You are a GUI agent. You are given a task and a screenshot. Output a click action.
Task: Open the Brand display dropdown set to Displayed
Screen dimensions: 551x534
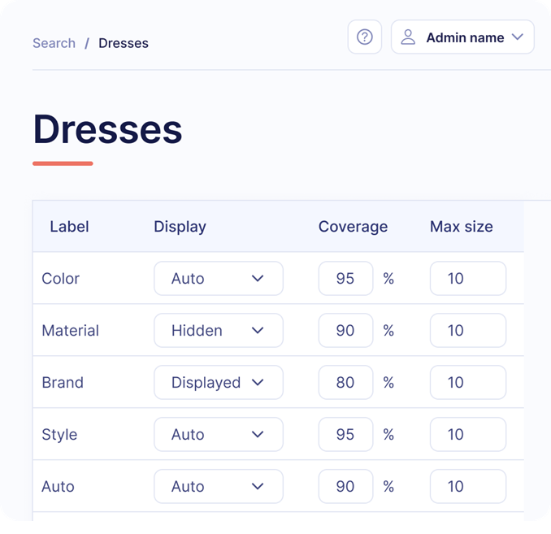click(218, 383)
